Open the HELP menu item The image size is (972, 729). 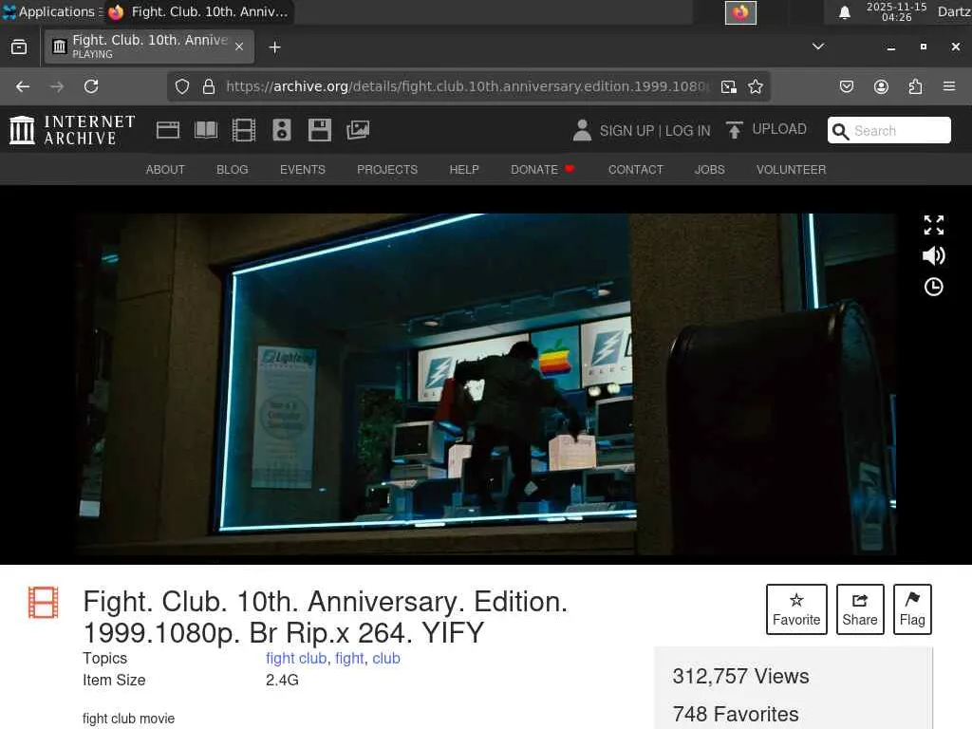pyautogui.click(x=464, y=169)
